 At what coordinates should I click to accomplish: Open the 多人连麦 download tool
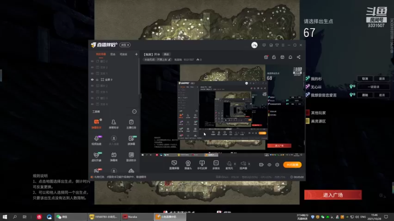114,140
